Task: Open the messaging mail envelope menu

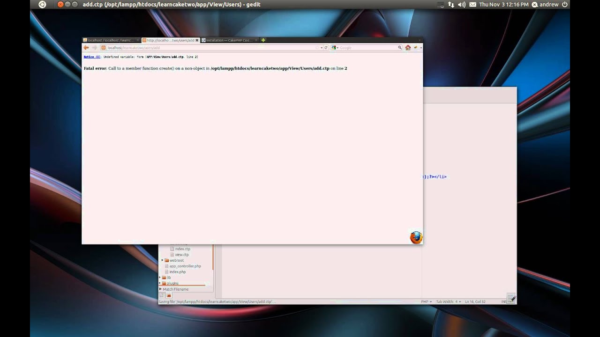Action: 472,4
